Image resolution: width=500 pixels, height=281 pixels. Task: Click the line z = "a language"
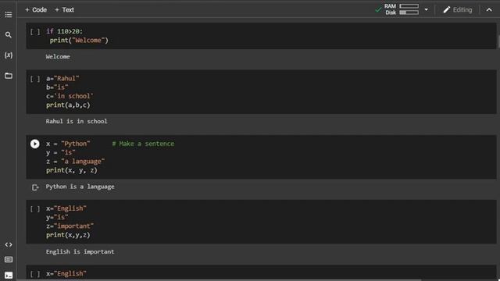[x=75, y=162]
